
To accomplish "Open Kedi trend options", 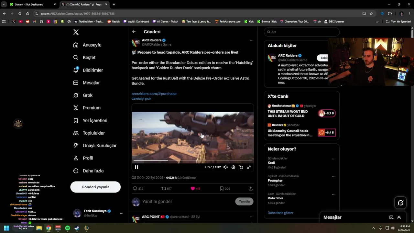I will click(x=334, y=159).
